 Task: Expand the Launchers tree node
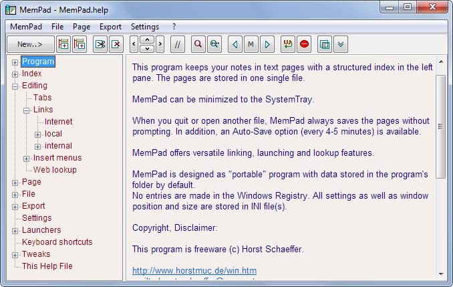pos(15,231)
